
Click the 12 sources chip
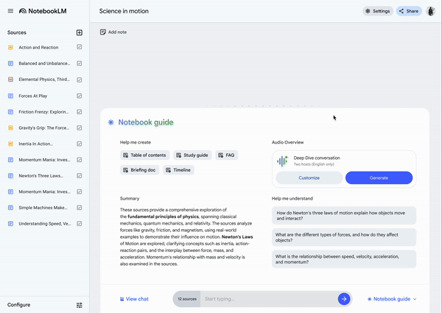point(187,299)
